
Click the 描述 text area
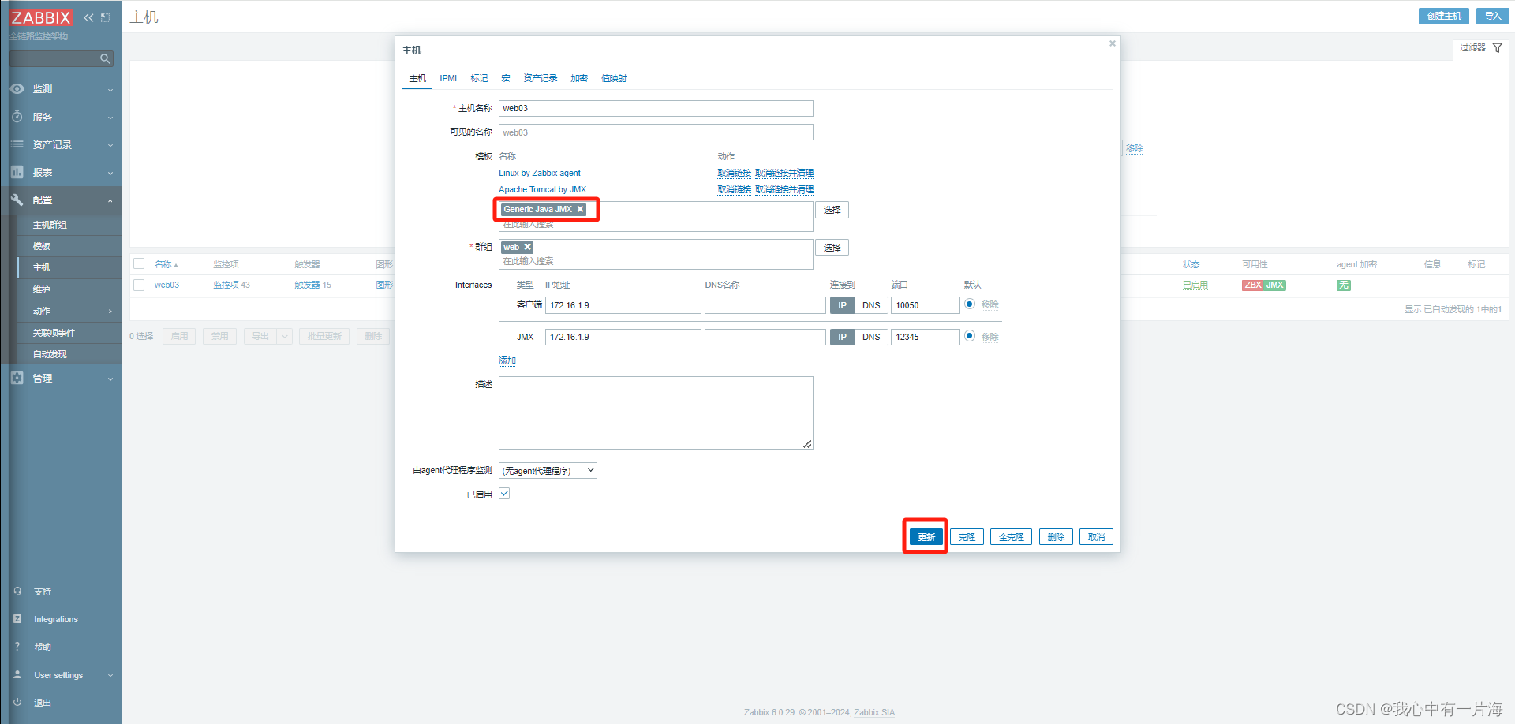point(656,412)
